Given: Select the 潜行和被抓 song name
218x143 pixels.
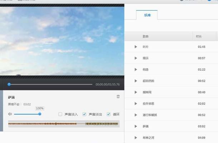Looking at the screenshot, I should (x=150, y=115).
